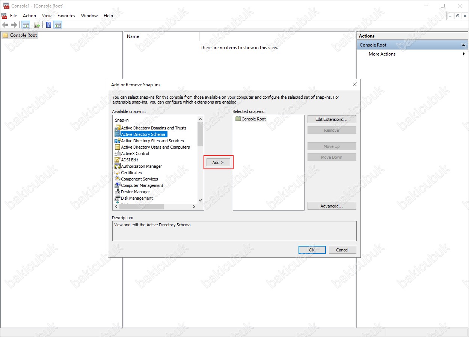Confirm the dialog with OK
Viewport: 469px width, 337px height.
312,250
